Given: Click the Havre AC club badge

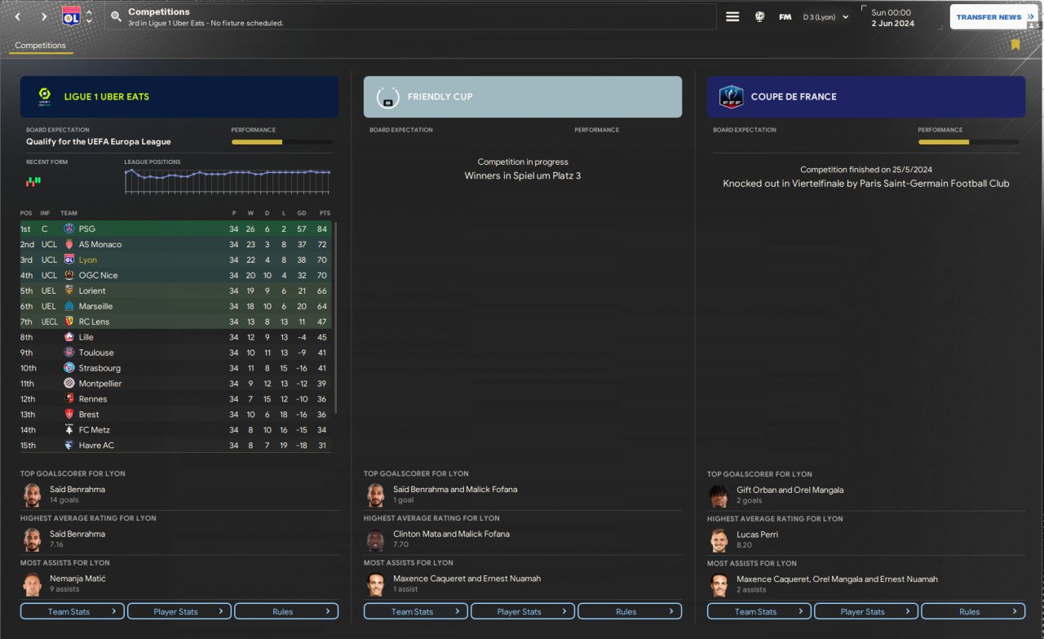Looking at the screenshot, I should tap(69, 446).
